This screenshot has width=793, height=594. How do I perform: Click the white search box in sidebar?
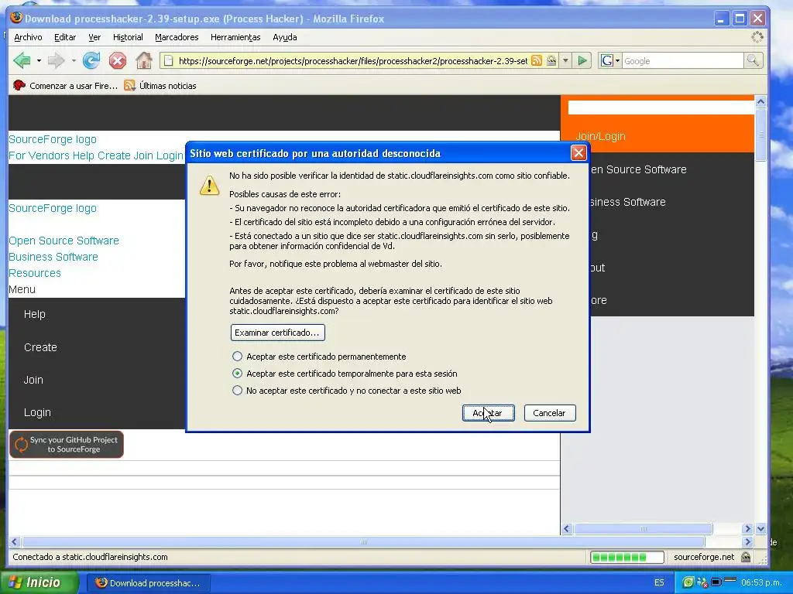click(x=661, y=108)
